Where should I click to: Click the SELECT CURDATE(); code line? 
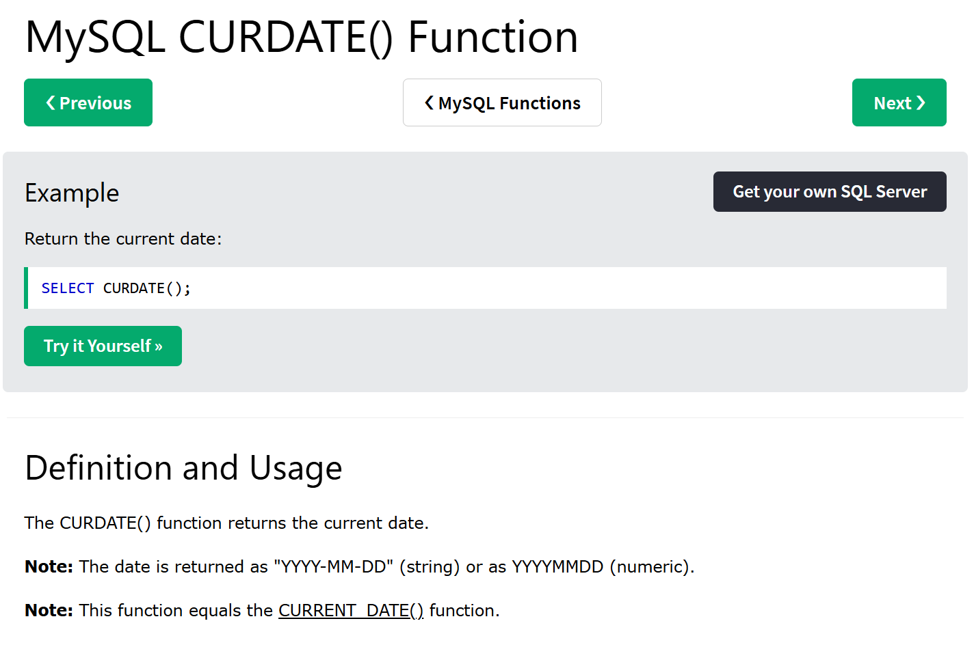click(486, 288)
